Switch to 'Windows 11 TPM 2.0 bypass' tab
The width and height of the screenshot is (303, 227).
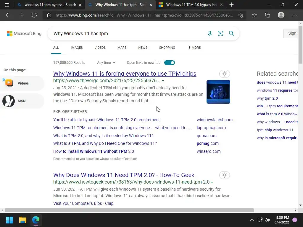click(x=191, y=5)
